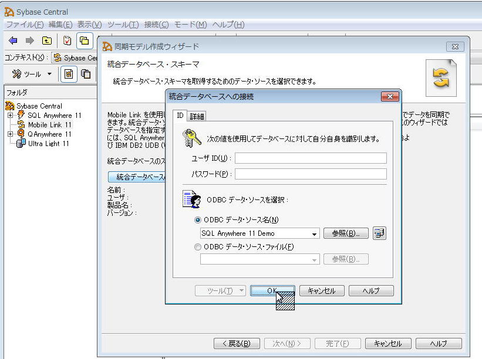Expand the QAnywhere 11 tree node

point(10,134)
